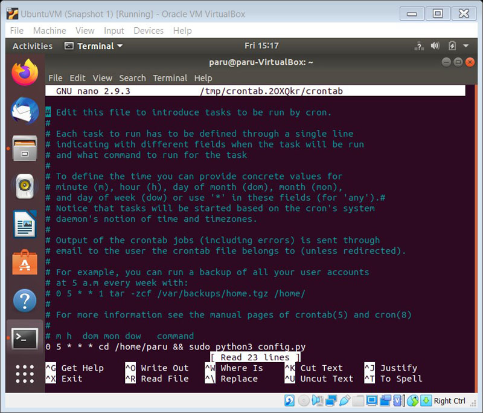The width and height of the screenshot is (483, 413).
Task: Open terminal window Help menu
Action: pyautogui.click(x=203, y=78)
